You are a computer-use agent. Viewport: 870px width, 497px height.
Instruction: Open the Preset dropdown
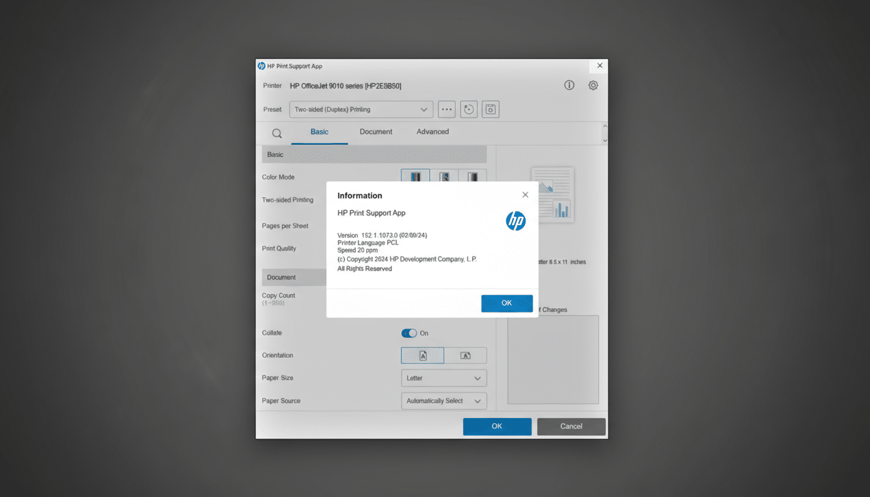[x=361, y=109]
